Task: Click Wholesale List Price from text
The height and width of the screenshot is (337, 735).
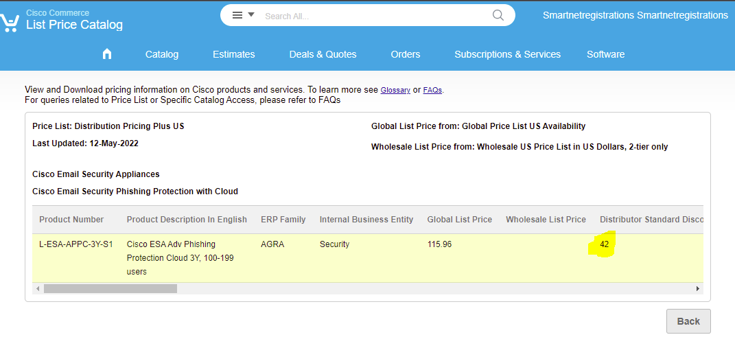Action: pyautogui.click(x=520, y=147)
